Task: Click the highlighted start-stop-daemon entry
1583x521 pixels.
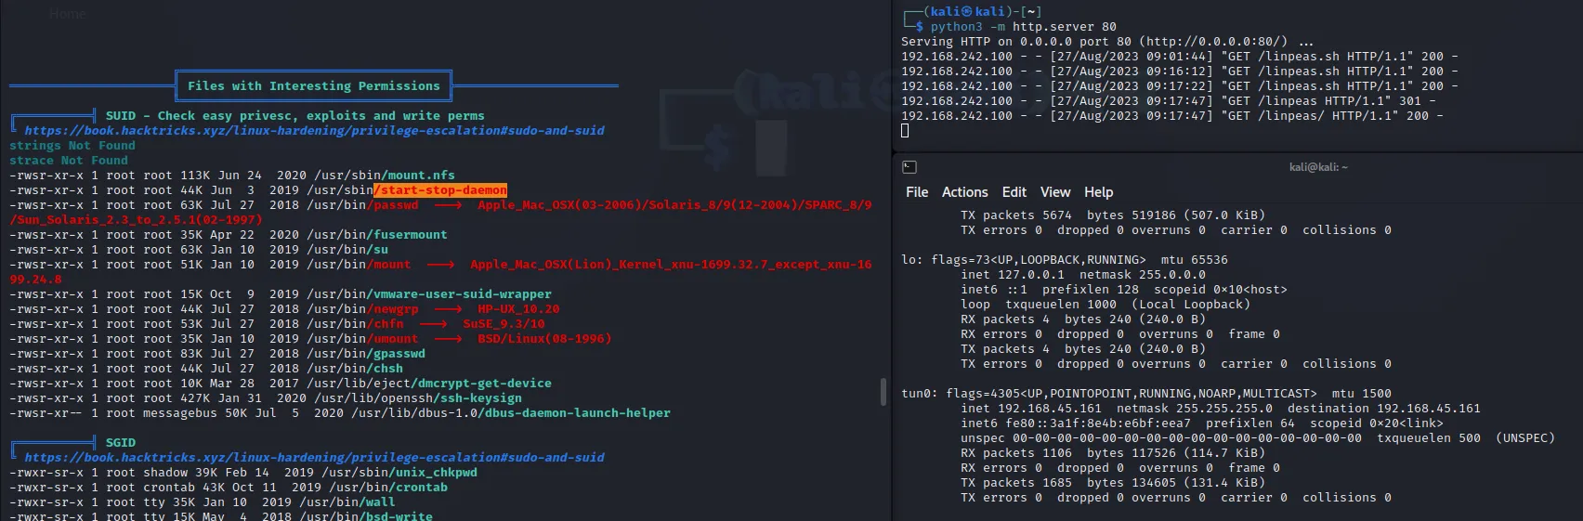Action: point(440,190)
